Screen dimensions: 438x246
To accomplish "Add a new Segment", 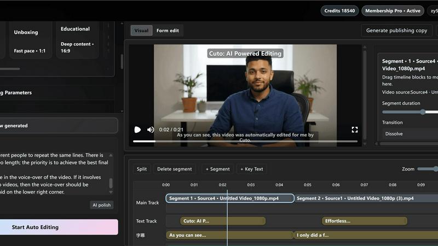I will (217, 169).
